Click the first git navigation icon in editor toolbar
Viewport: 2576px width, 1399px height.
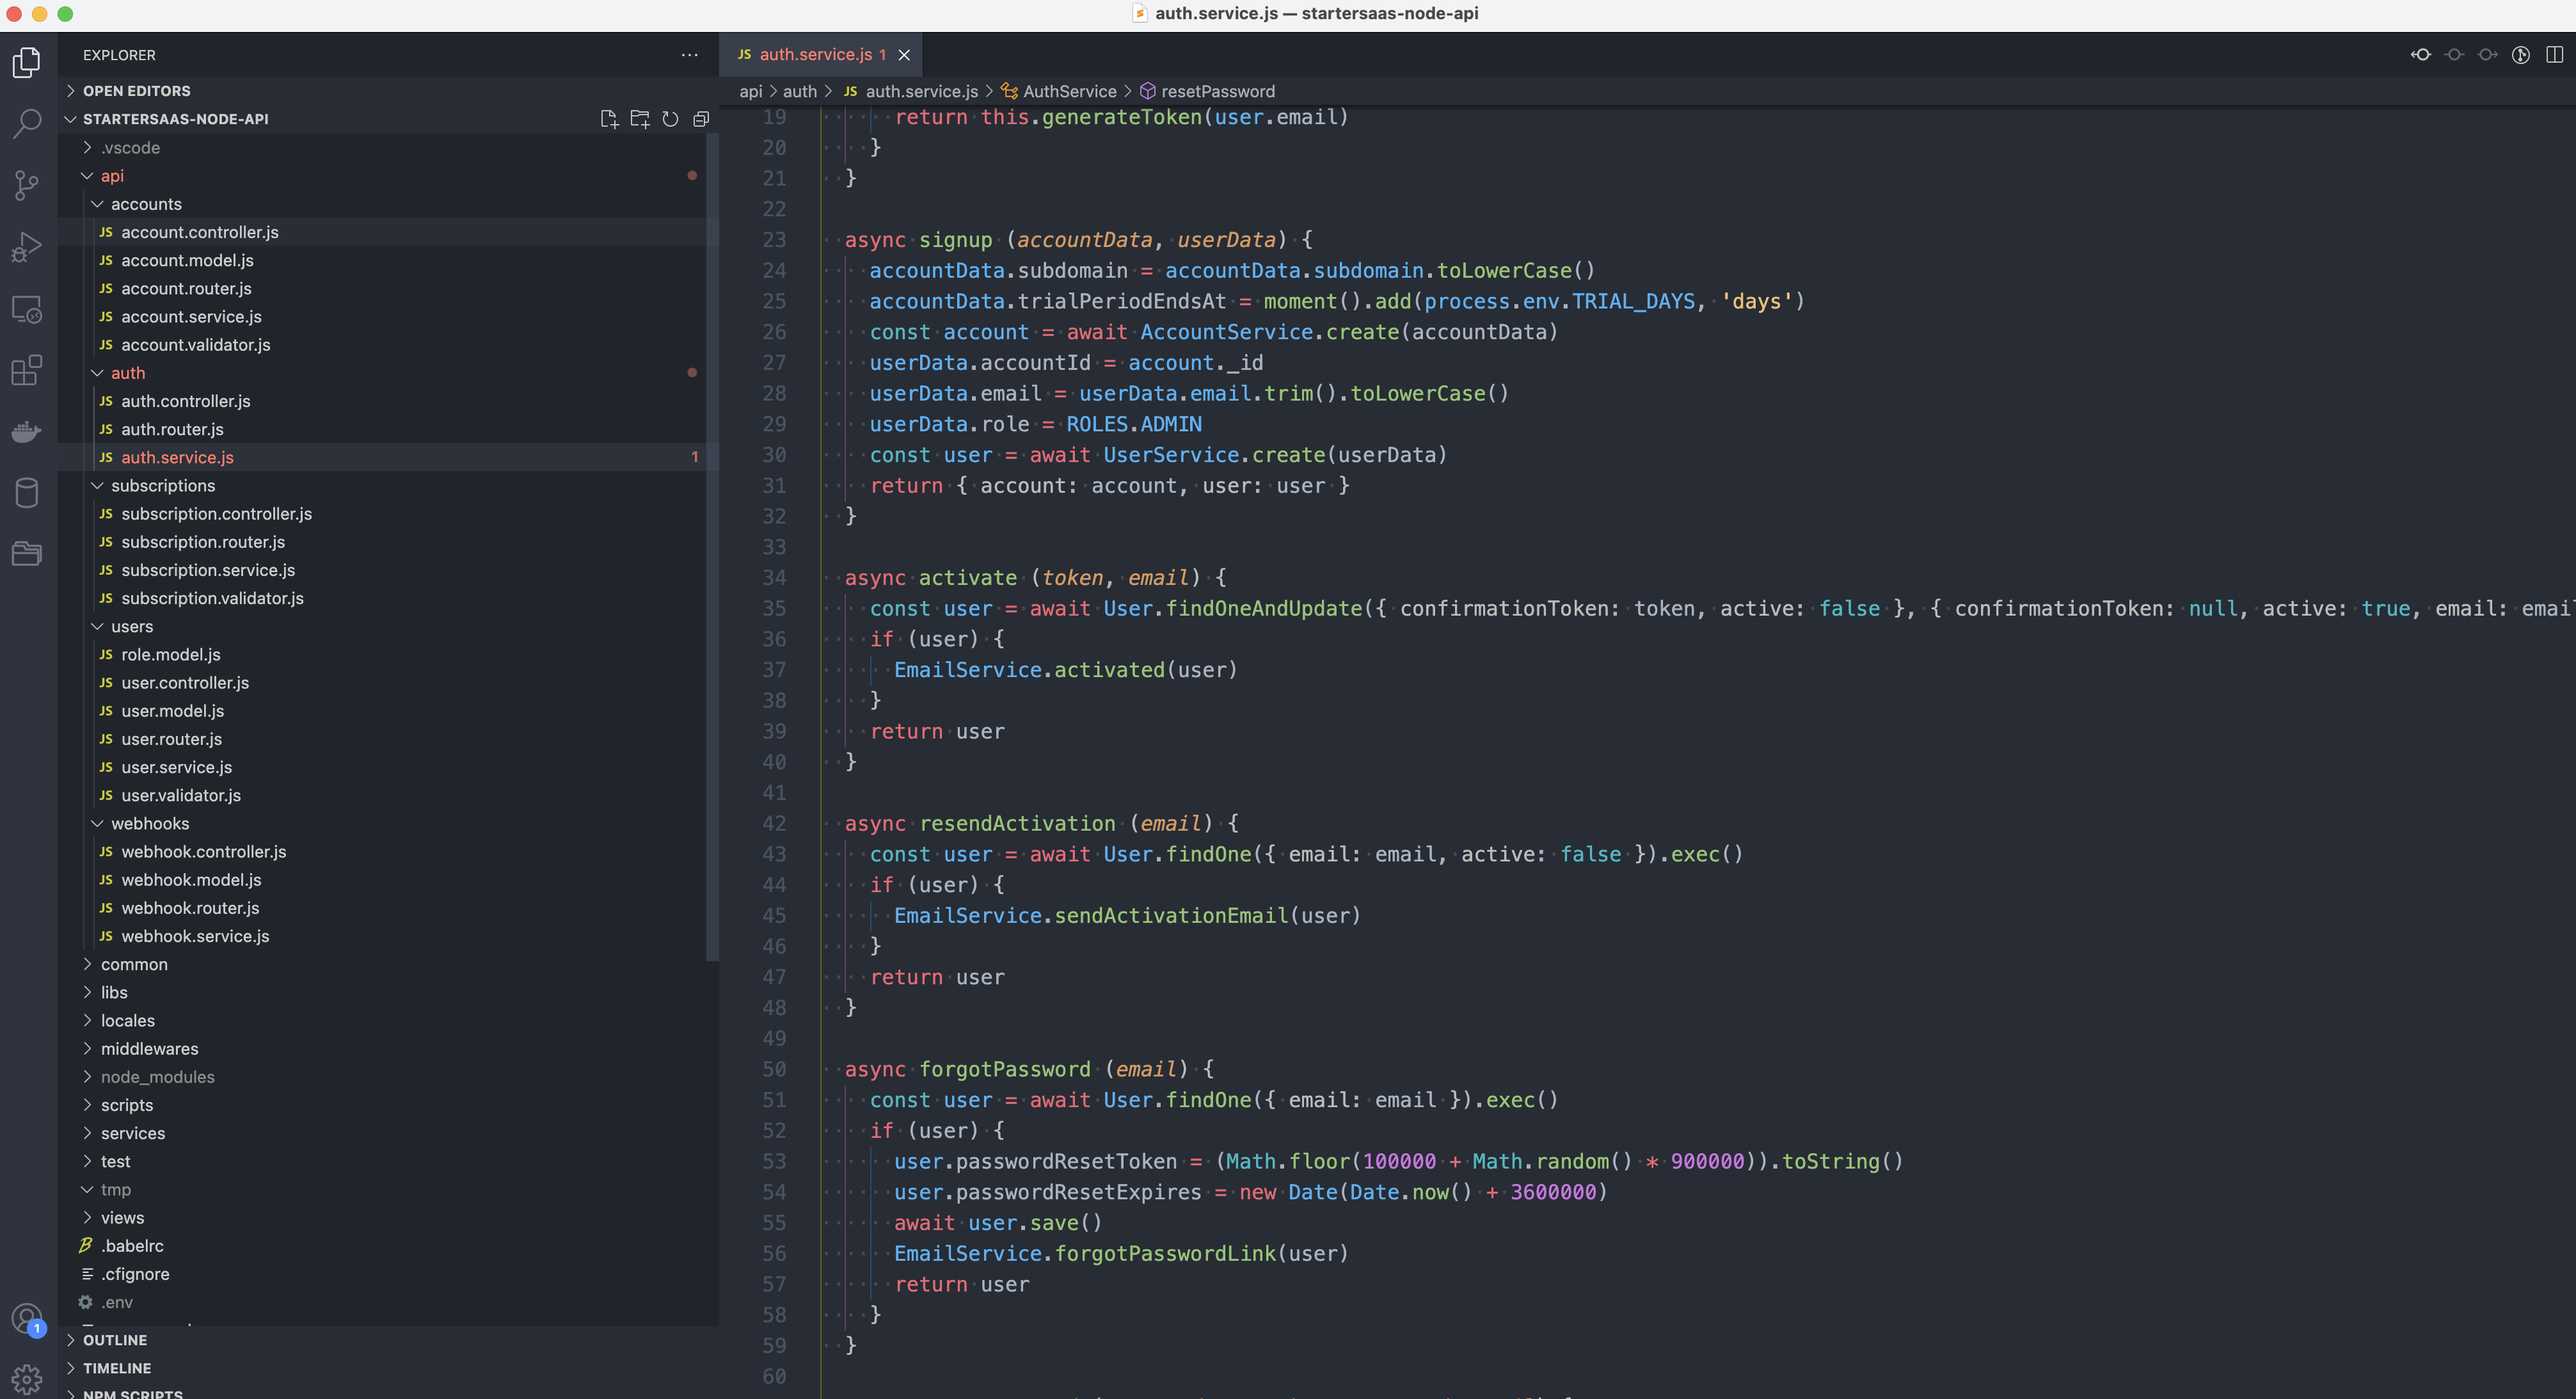click(2420, 55)
